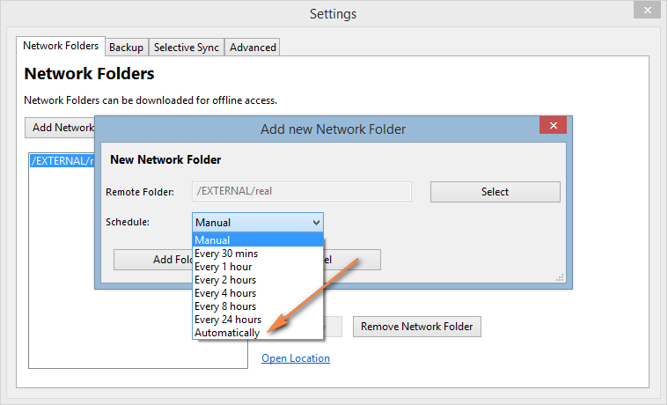Open the Selective Sync tab

pyautogui.click(x=187, y=47)
